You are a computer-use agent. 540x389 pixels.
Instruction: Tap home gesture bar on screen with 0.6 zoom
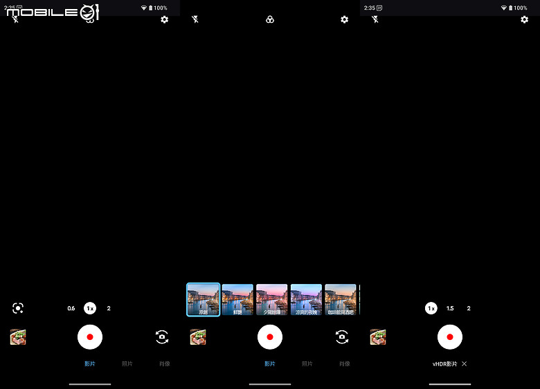(x=90, y=384)
